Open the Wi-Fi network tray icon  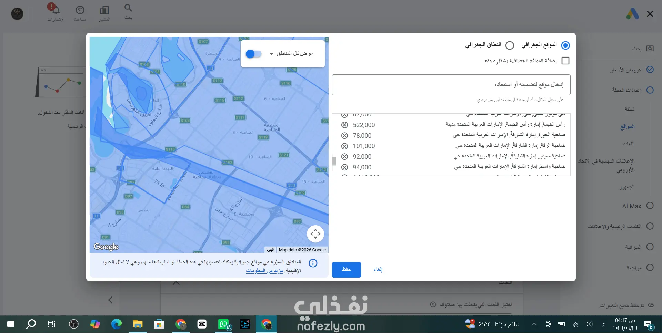pos(576,324)
